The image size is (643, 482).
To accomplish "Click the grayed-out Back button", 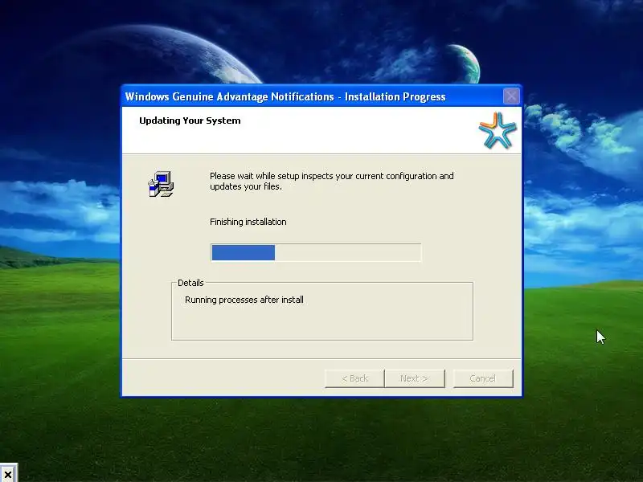I will click(354, 378).
